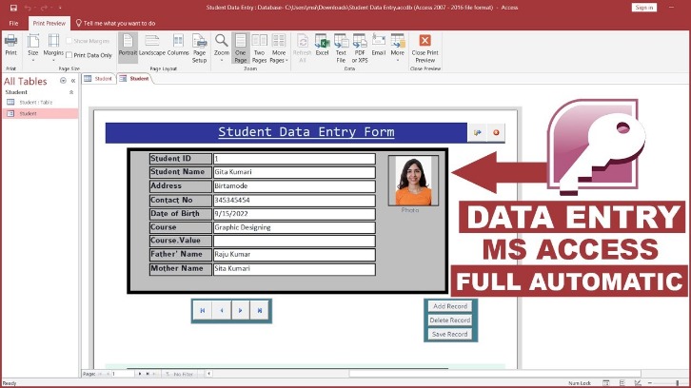Image resolution: width=691 pixels, height=388 pixels.
Task: Collapse the navigation pane with chevrons
Action: point(73,81)
